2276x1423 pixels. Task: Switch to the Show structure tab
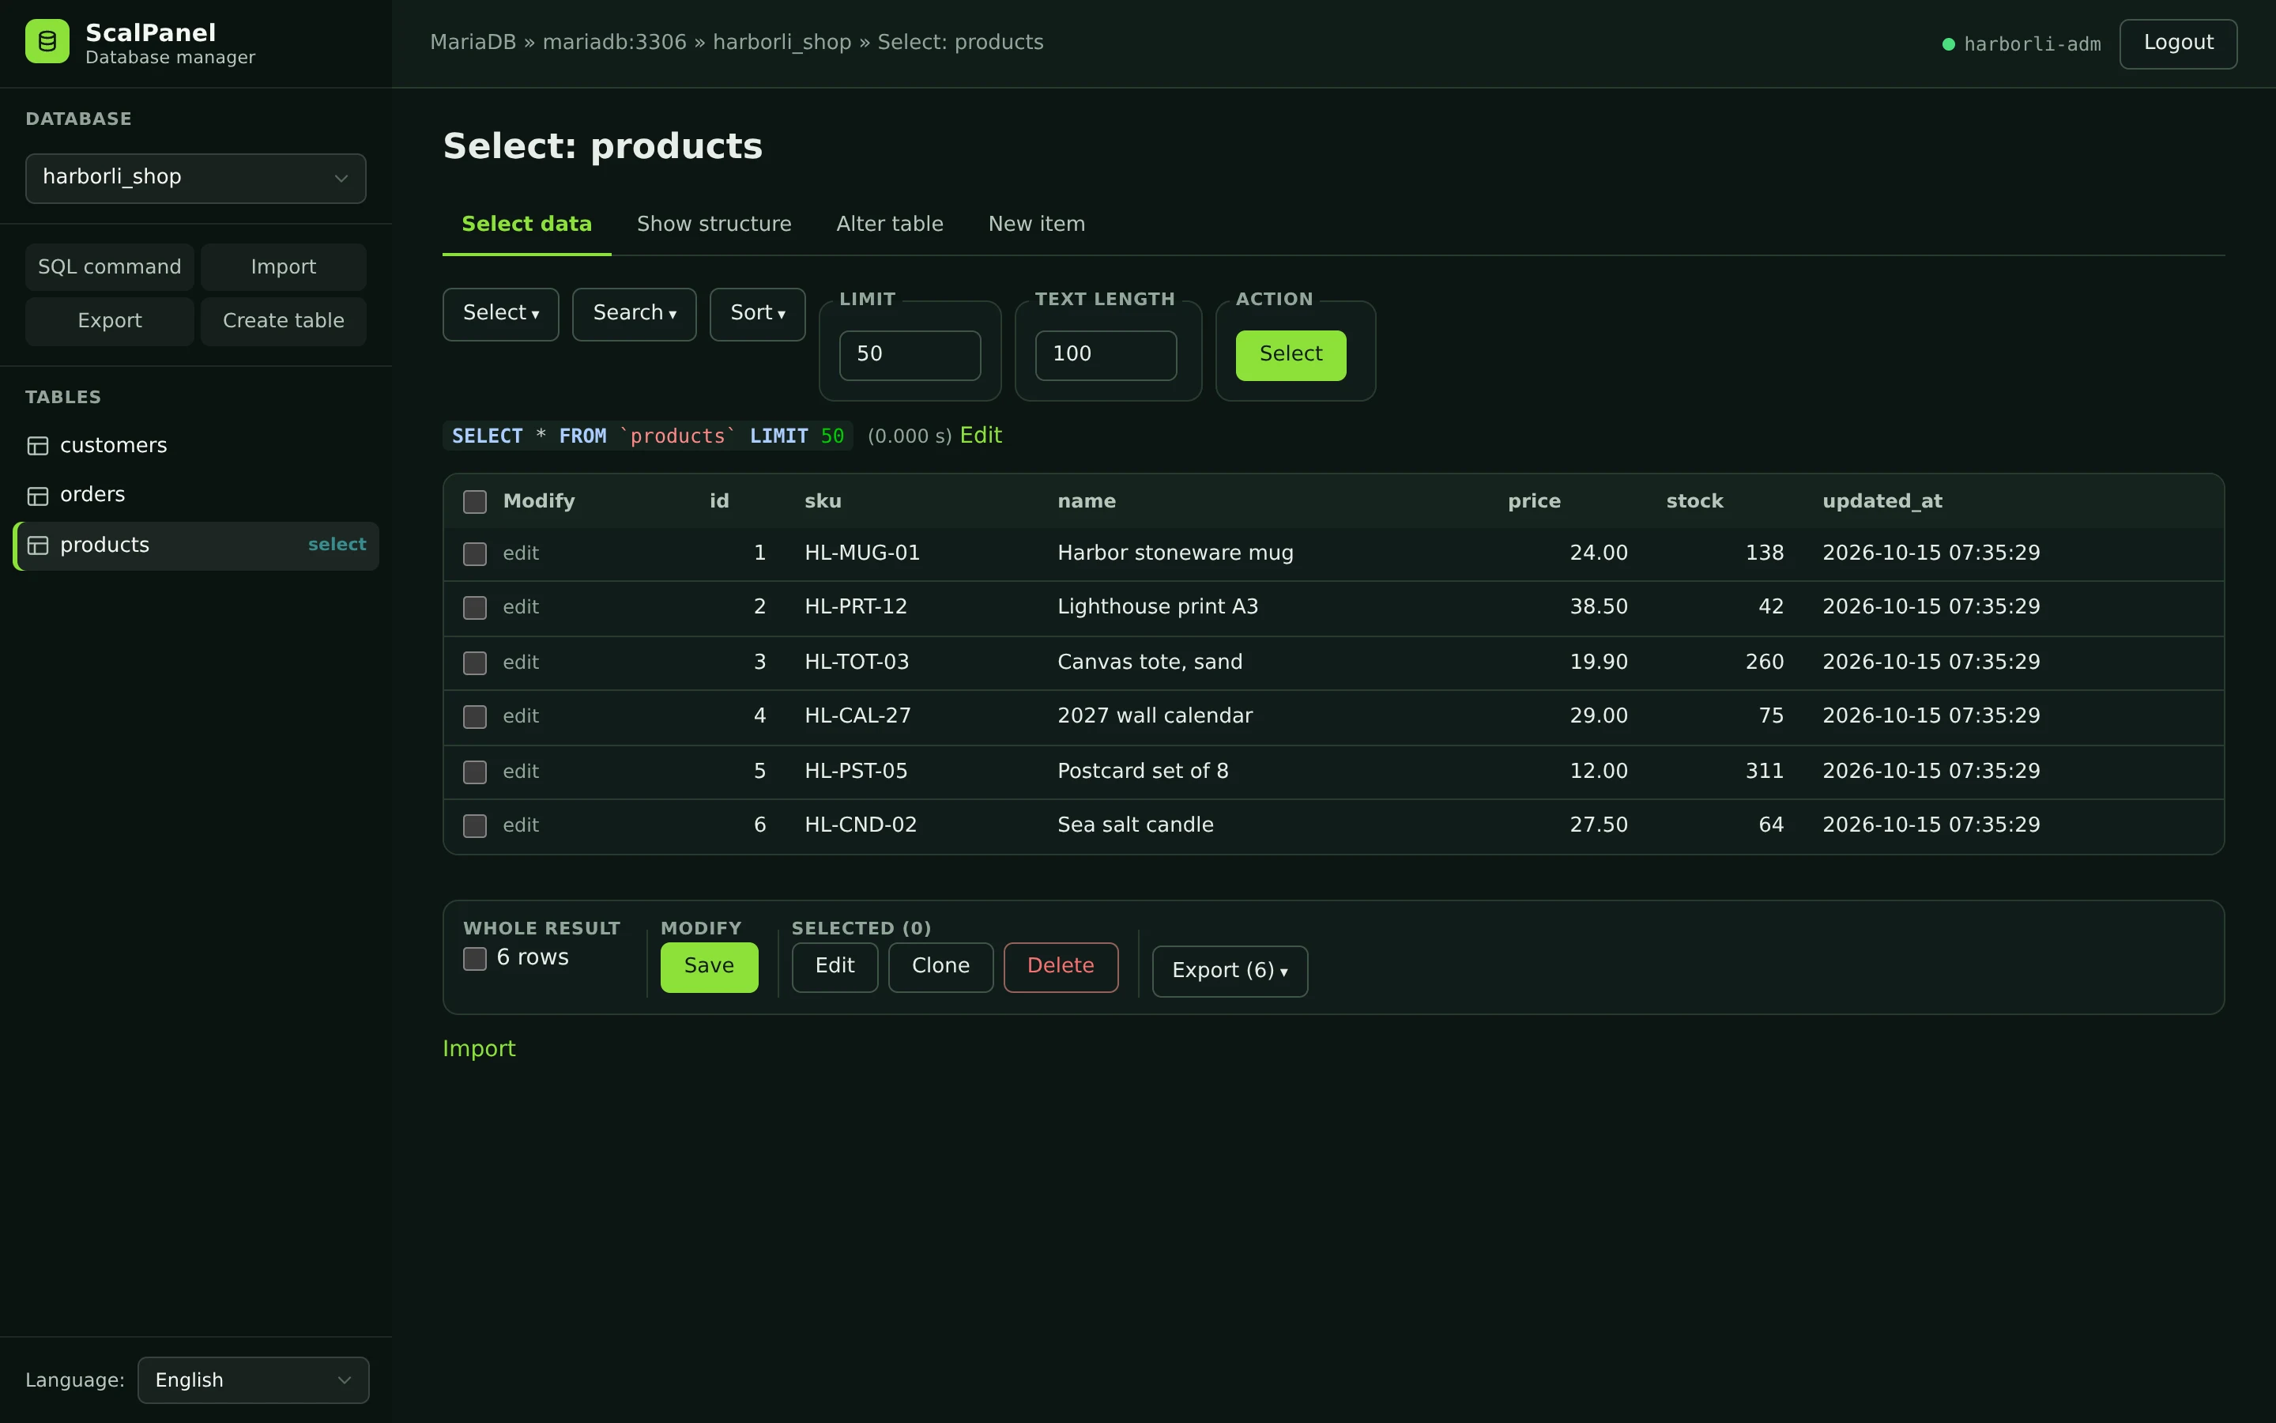(x=714, y=224)
